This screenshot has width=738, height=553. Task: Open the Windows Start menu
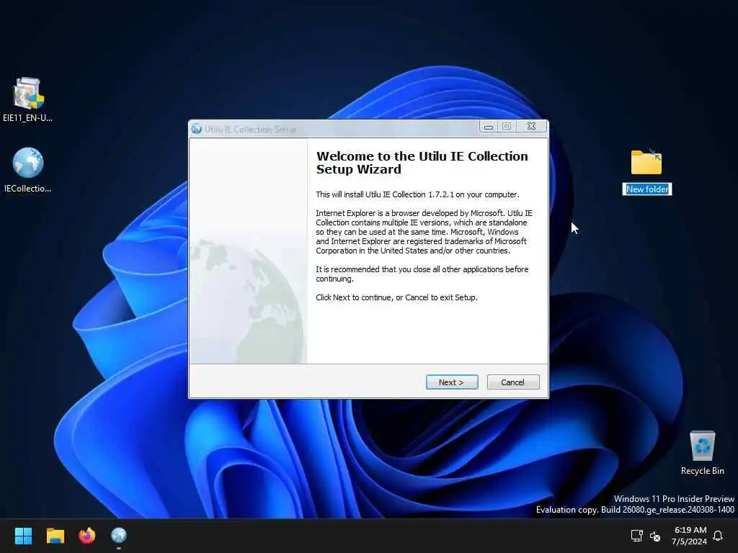(x=23, y=536)
